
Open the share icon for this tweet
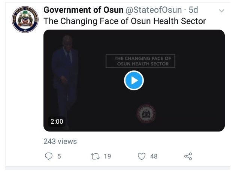[x=188, y=156]
